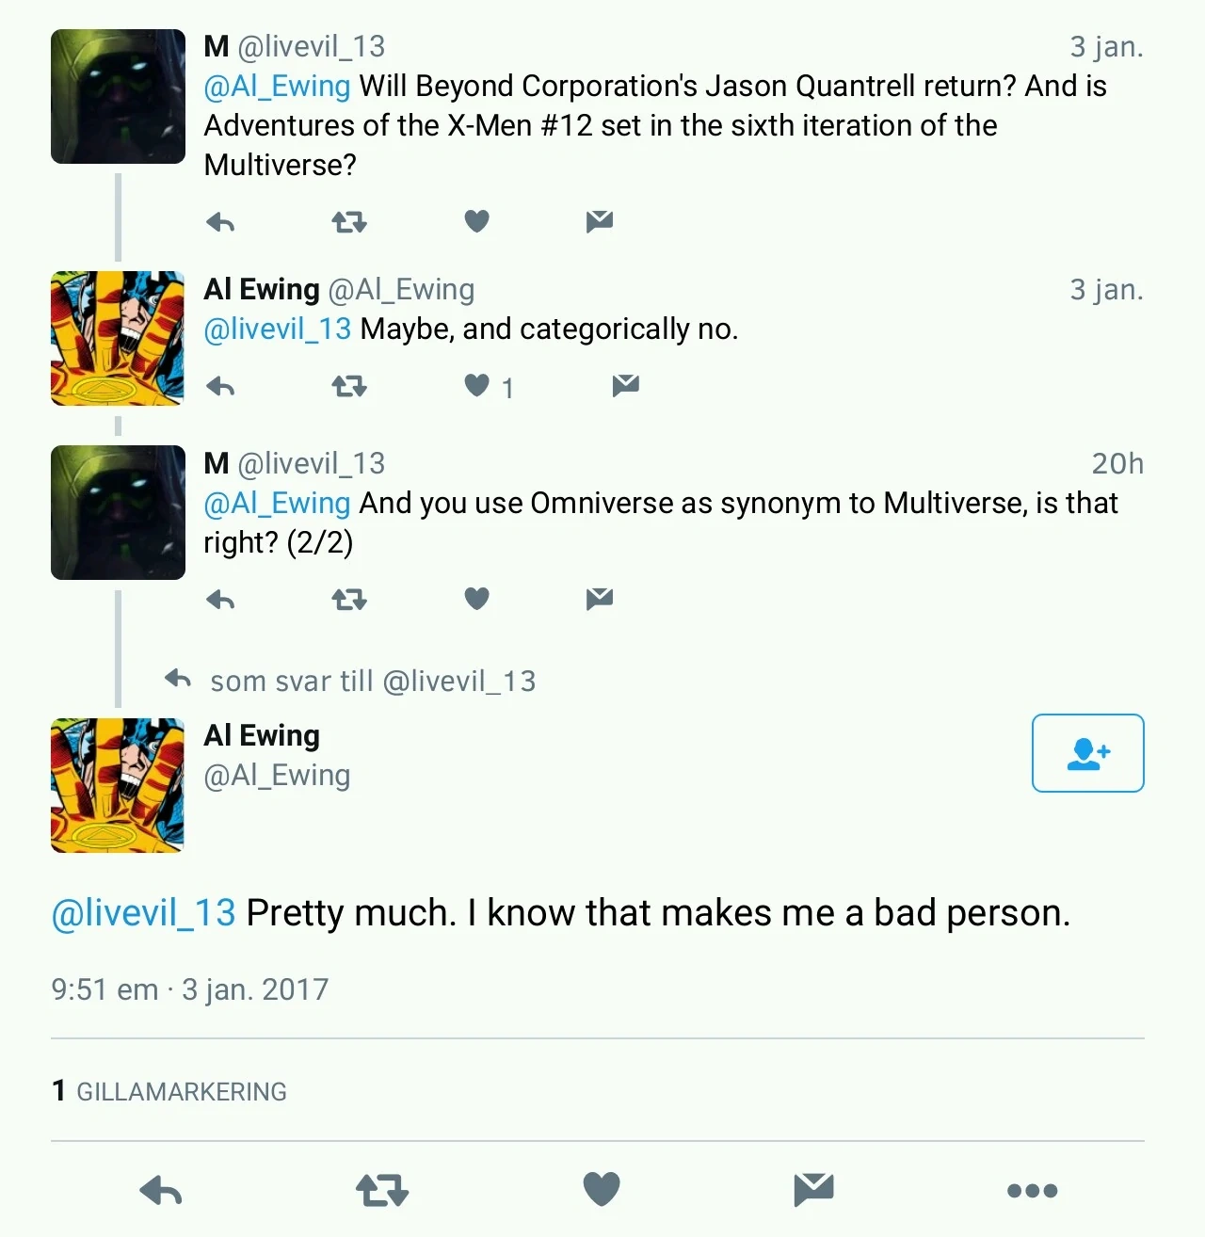Open Al Ewing's avatar in main tweet

coord(118,785)
